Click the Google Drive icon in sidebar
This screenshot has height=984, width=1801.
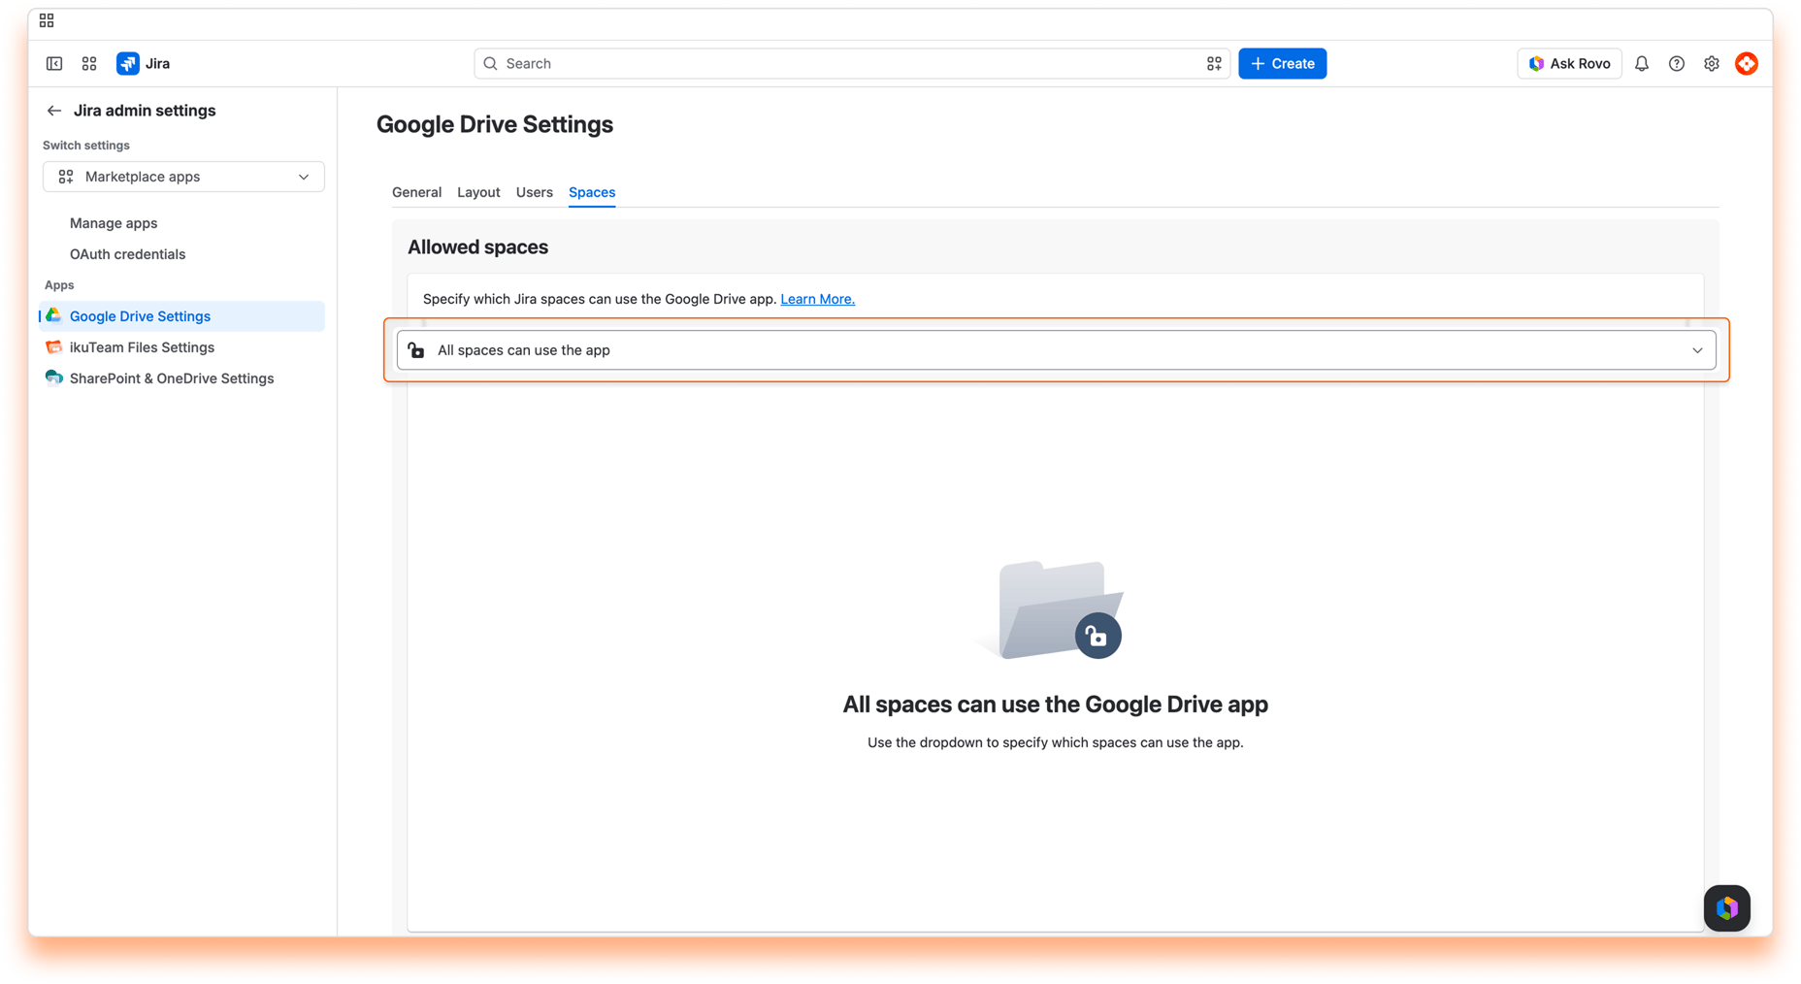(54, 316)
